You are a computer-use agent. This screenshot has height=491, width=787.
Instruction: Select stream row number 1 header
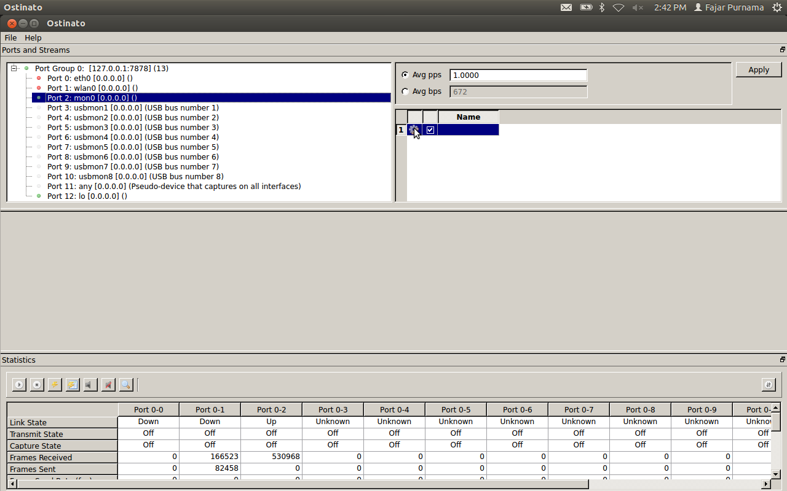[401, 130]
